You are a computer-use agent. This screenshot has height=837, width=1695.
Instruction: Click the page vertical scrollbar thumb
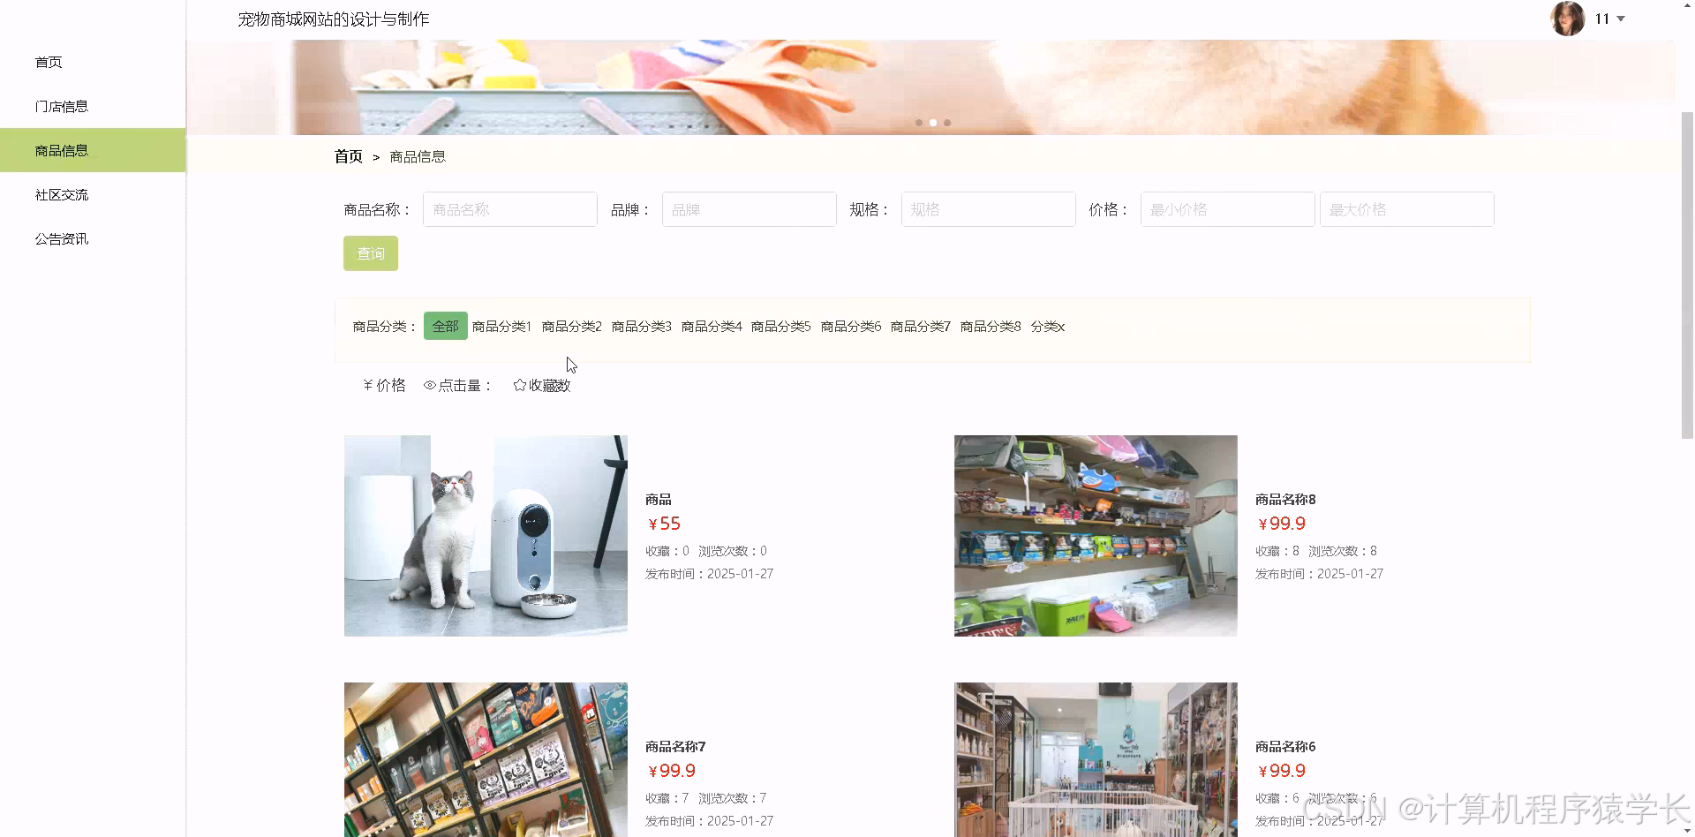[1687, 274]
